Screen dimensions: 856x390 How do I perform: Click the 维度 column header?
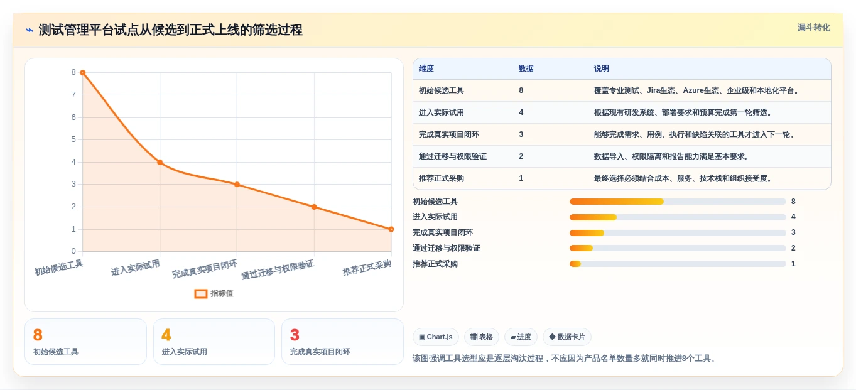click(x=426, y=68)
